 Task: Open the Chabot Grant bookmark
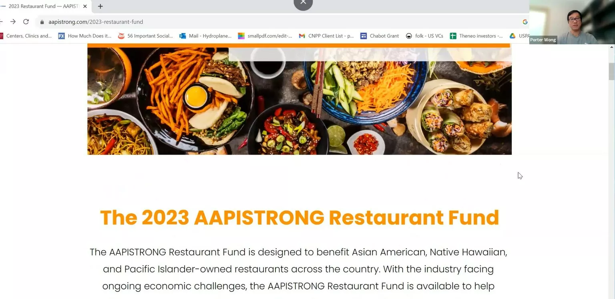click(x=380, y=36)
